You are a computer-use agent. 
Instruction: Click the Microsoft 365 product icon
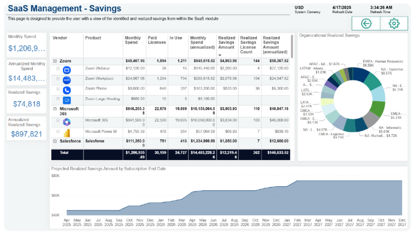[67, 122]
